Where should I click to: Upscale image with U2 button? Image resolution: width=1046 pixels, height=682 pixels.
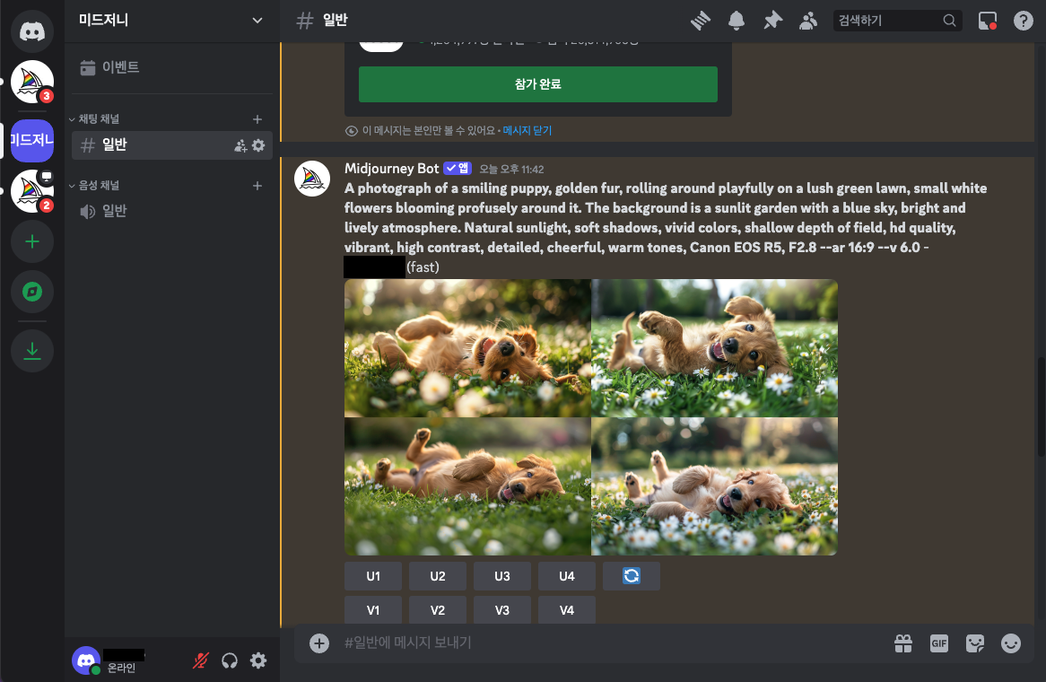(x=438, y=576)
